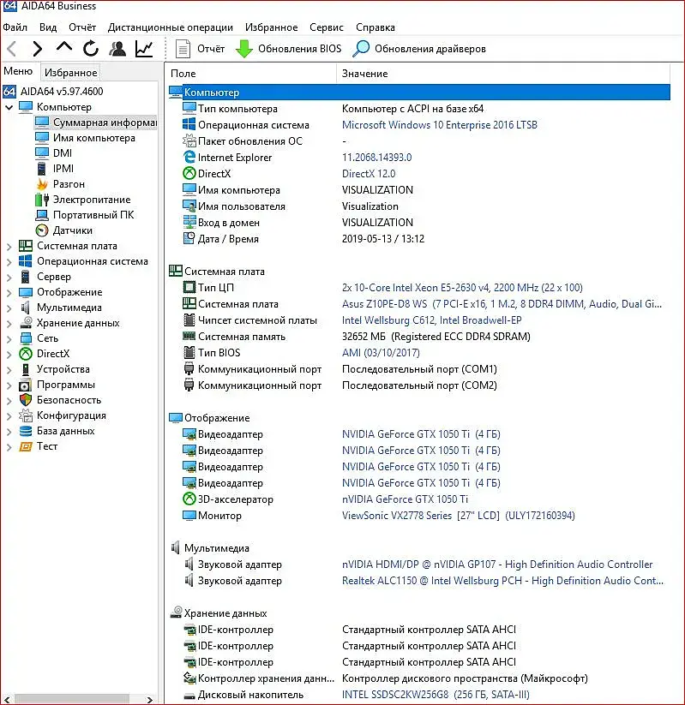The height and width of the screenshot is (705, 685).
Task: Select the IPMI tree item
Action: pyautogui.click(x=63, y=169)
